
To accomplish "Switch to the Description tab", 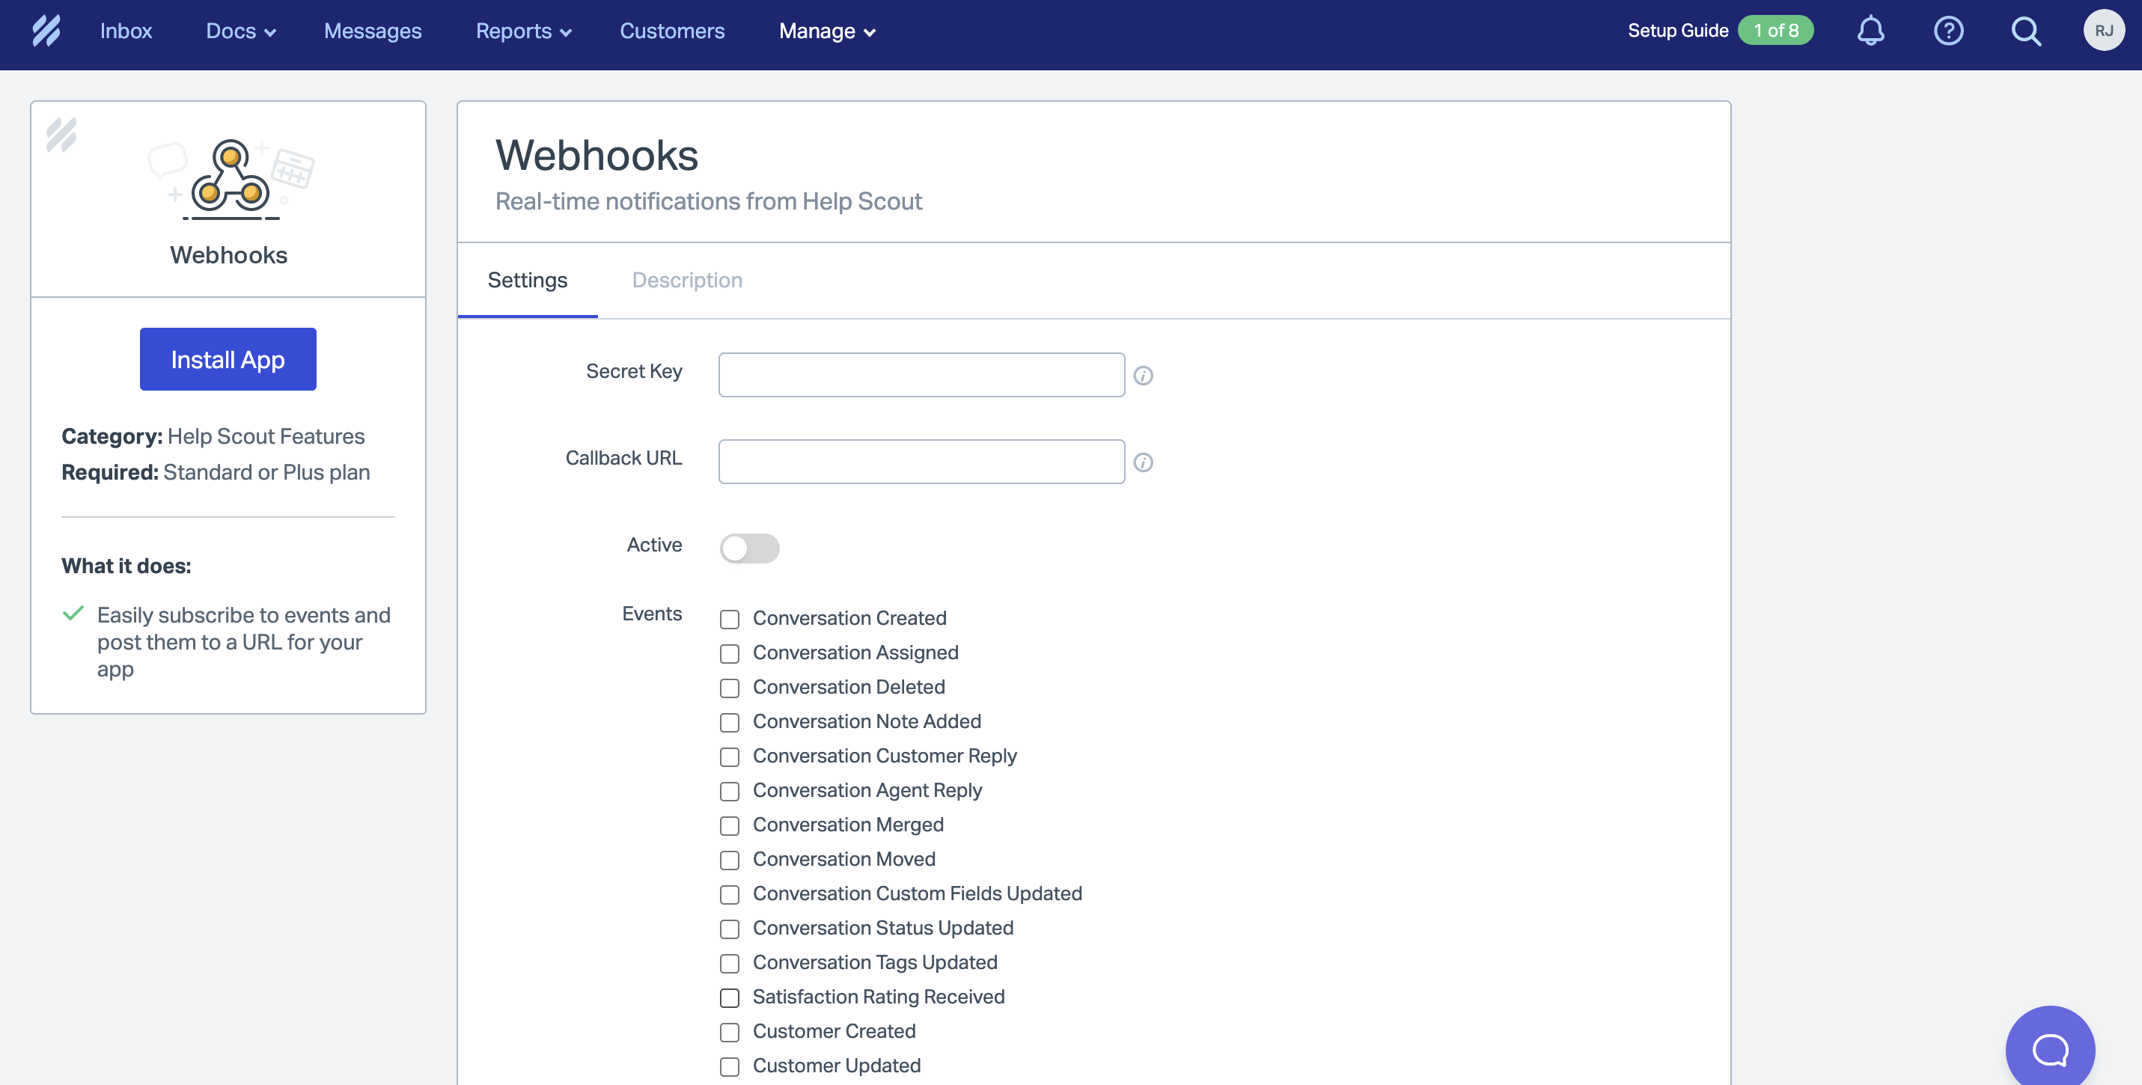I will click(x=687, y=280).
